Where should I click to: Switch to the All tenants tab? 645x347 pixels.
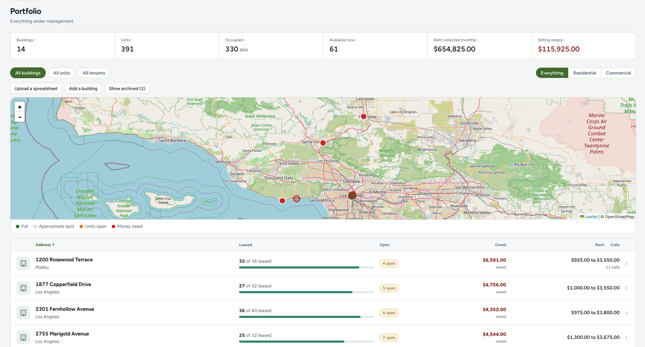94,73
